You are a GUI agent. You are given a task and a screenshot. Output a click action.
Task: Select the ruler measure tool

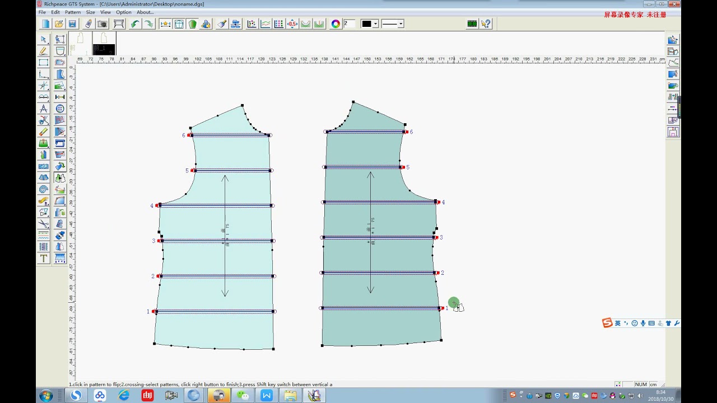pyautogui.click(x=60, y=97)
